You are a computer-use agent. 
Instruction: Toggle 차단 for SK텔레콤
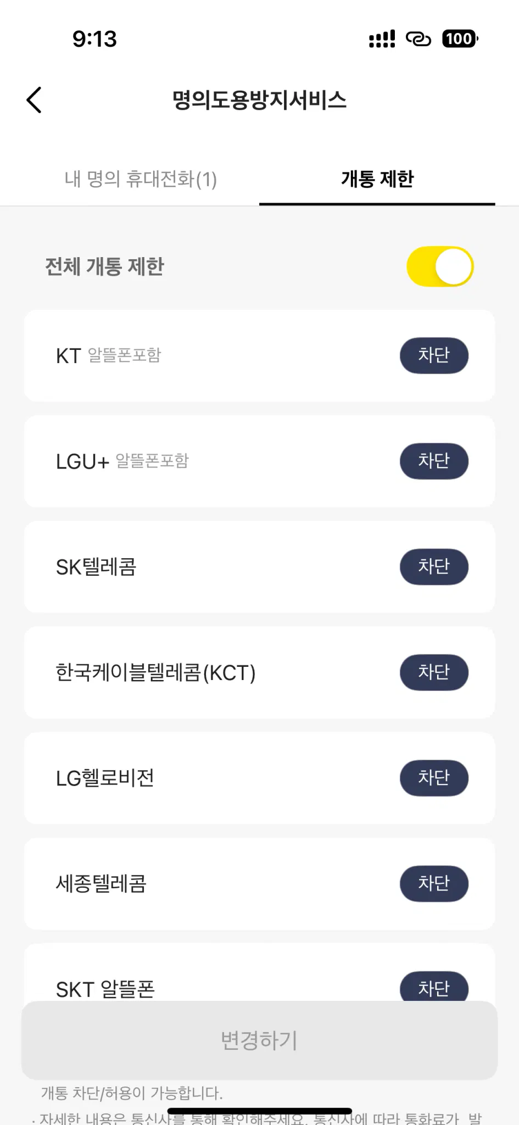tap(434, 566)
